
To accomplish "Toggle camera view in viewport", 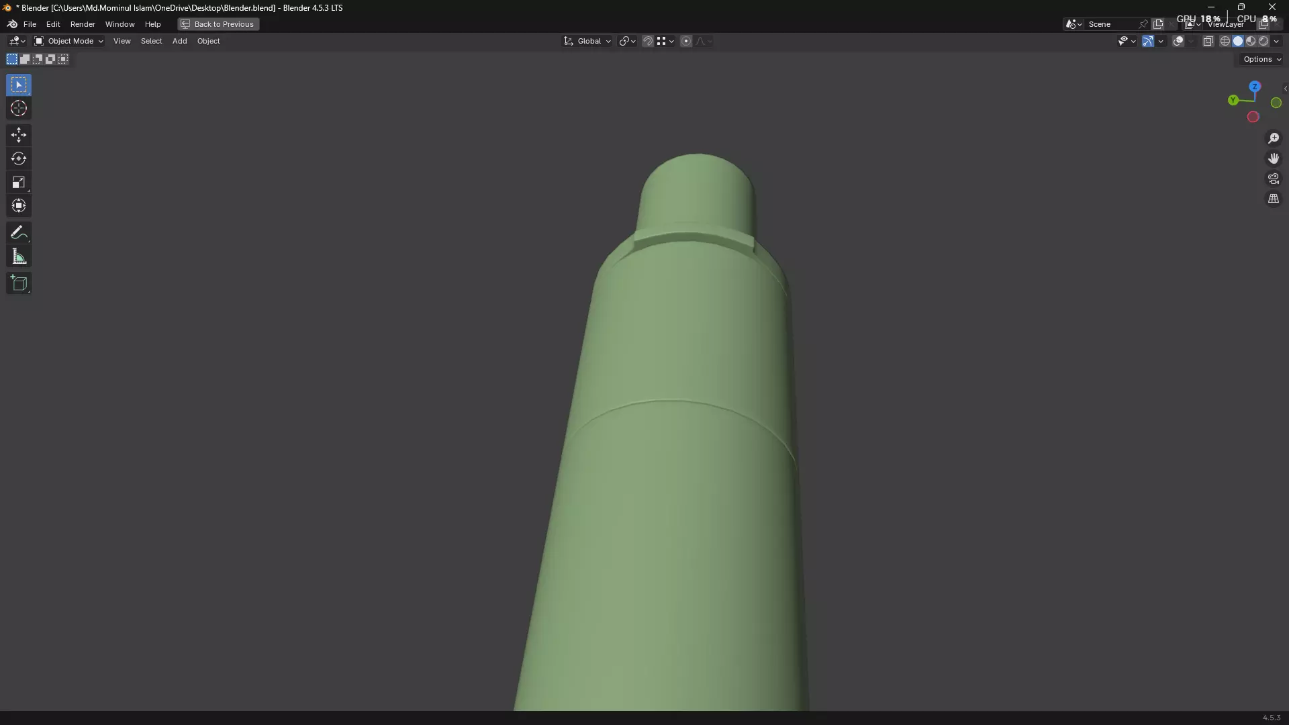I will (1274, 179).
